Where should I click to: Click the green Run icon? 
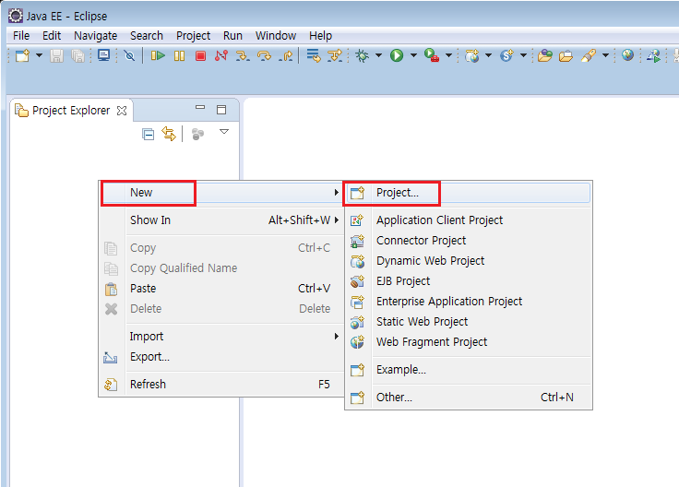[x=397, y=55]
